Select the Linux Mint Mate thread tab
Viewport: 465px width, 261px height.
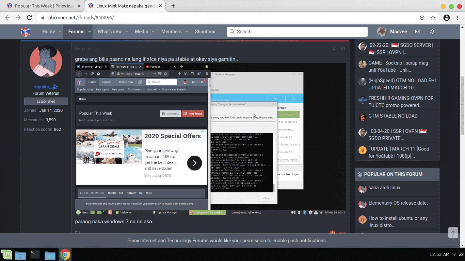pyautogui.click(x=125, y=6)
